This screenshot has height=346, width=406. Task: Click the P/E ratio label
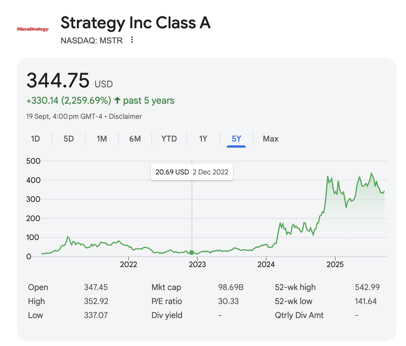[167, 301]
